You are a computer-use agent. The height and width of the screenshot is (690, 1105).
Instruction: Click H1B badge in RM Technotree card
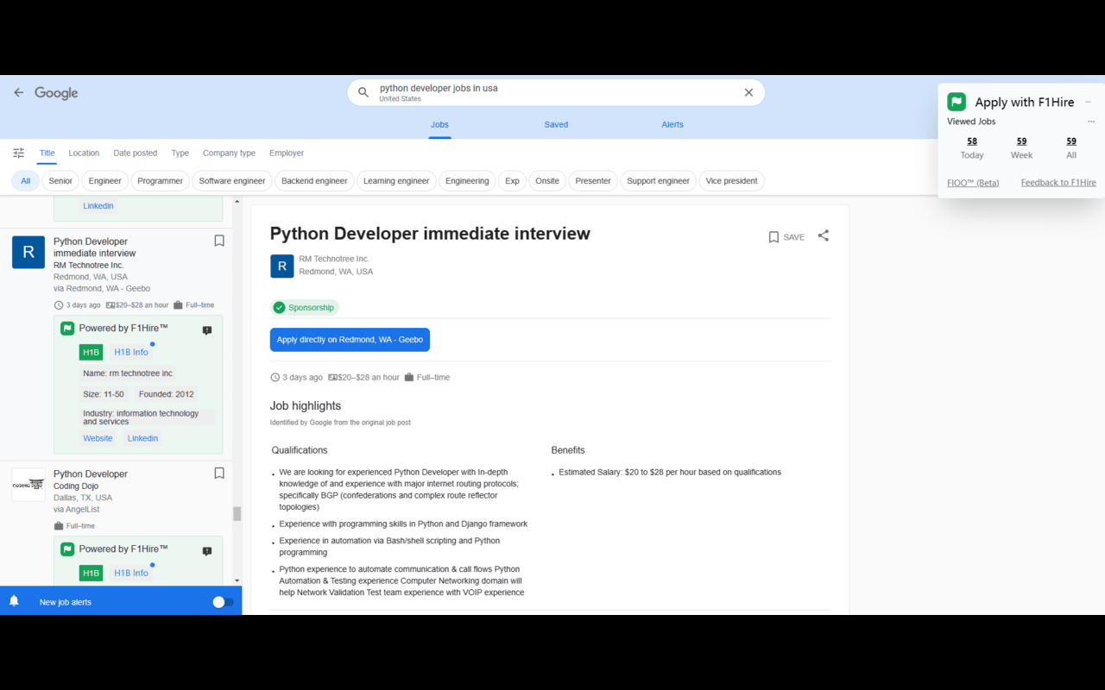tap(91, 352)
